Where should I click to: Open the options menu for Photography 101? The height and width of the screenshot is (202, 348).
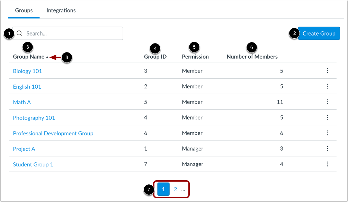point(328,117)
